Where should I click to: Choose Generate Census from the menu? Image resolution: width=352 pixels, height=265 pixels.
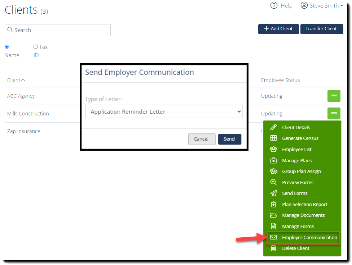tap(302, 138)
